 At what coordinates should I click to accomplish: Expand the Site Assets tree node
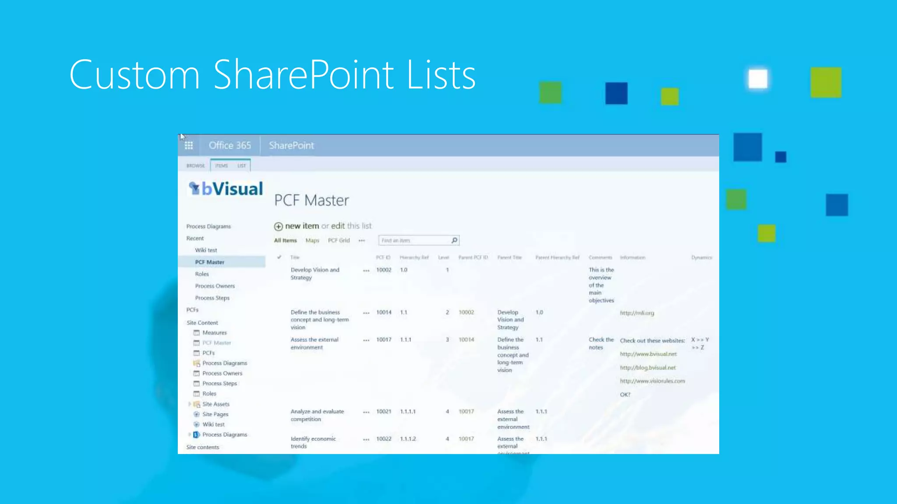(x=190, y=404)
